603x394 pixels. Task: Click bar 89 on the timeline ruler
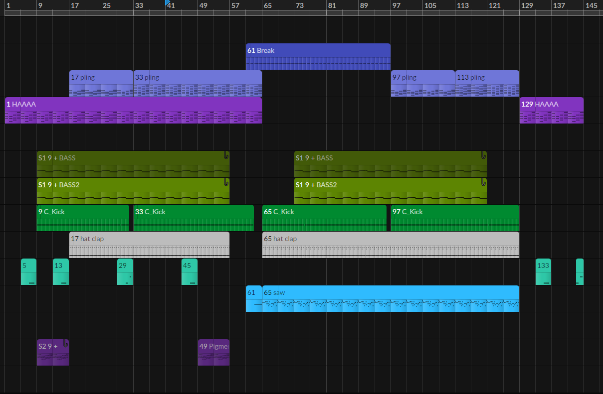(364, 5)
